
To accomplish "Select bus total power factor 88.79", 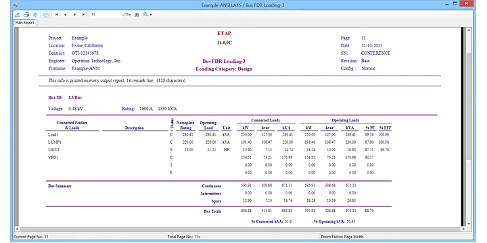I will tap(369, 211).
